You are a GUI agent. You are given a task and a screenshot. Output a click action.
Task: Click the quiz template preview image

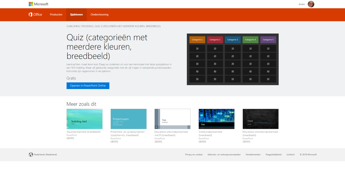[233, 59]
